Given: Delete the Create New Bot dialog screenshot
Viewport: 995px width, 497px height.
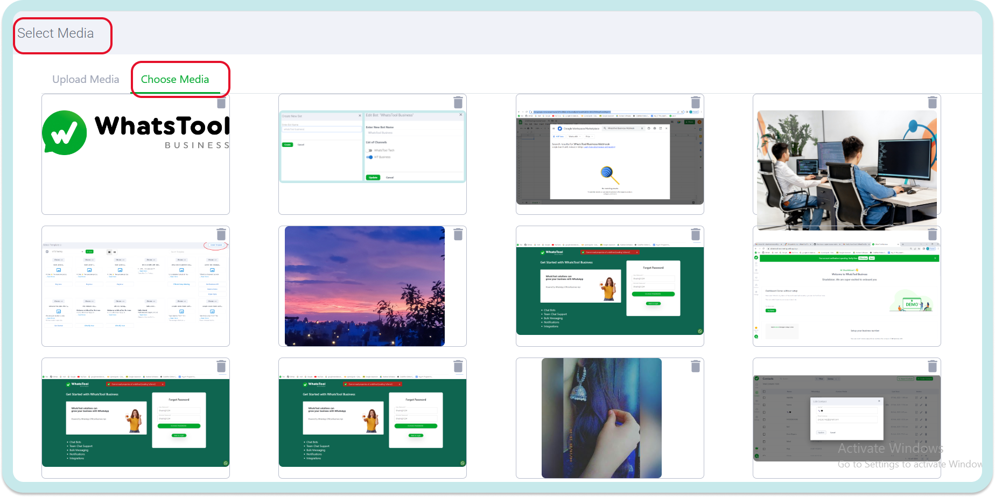Looking at the screenshot, I should click(x=458, y=102).
